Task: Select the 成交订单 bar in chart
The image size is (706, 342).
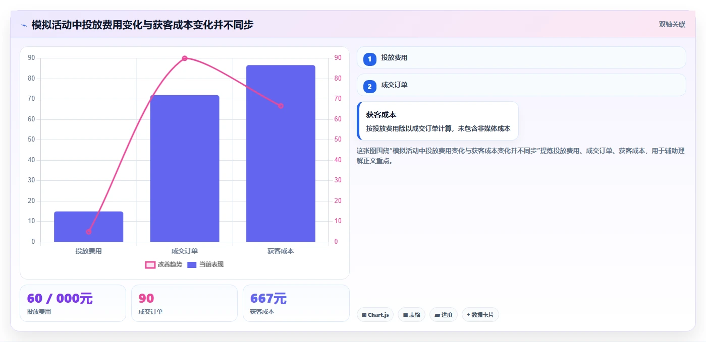Action: point(185,168)
